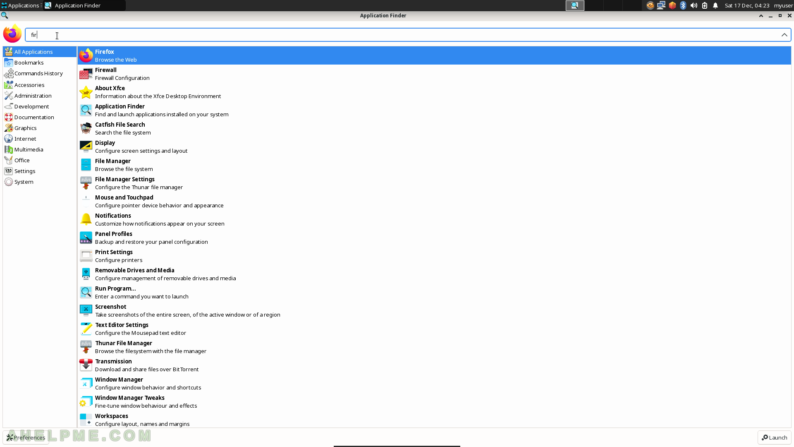Click the volume speaker tray icon

coord(694,5)
